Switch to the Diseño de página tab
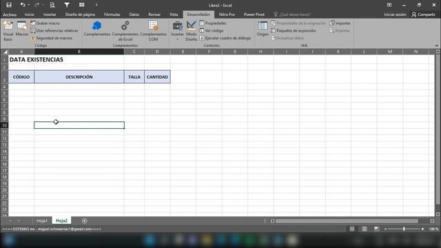This screenshot has height=248, width=441. click(80, 14)
